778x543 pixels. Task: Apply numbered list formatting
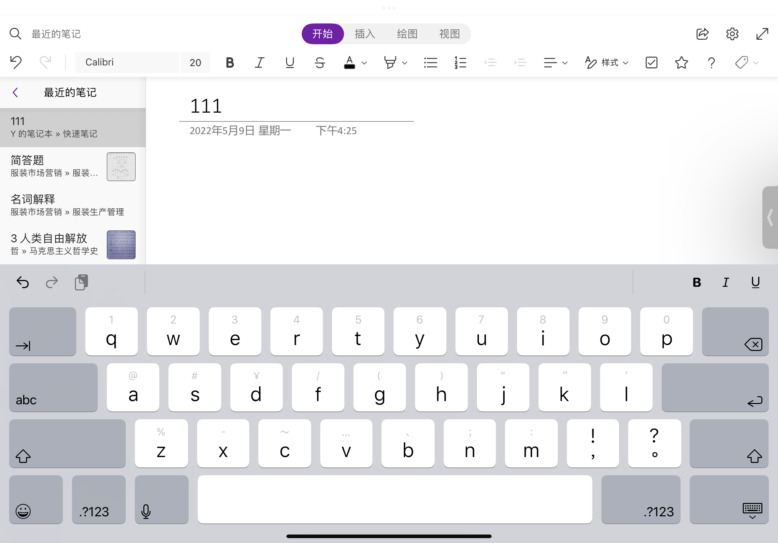[x=460, y=63]
